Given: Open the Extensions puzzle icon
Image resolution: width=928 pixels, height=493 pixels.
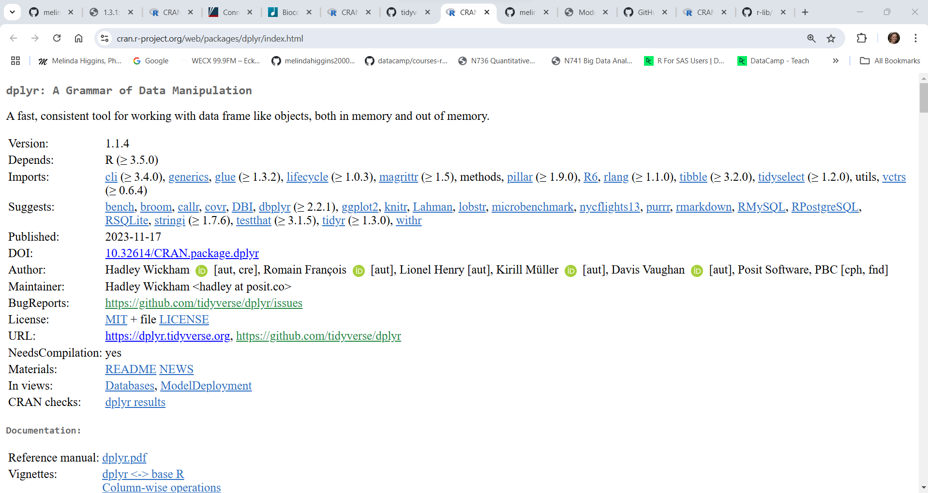Looking at the screenshot, I should (x=862, y=38).
